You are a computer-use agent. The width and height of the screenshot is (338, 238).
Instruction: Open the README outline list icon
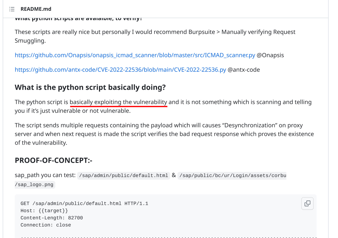click(x=12, y=9)
